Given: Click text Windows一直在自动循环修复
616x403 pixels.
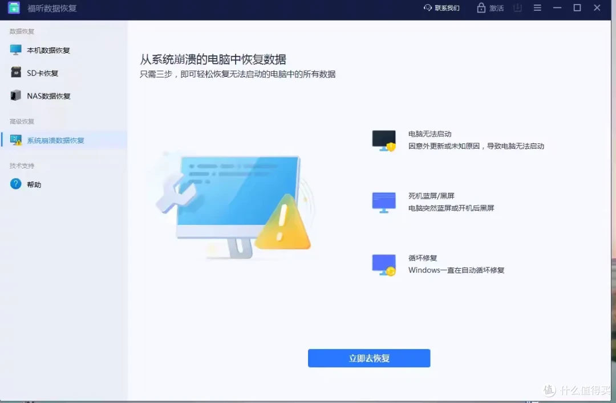Looking at the screenshot, I should point(456,270).
